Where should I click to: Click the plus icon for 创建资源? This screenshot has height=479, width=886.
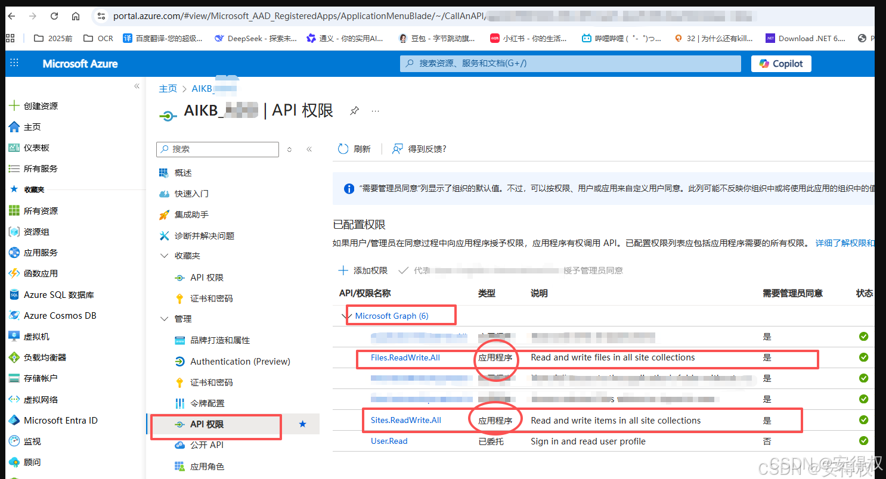pos(14,106)
